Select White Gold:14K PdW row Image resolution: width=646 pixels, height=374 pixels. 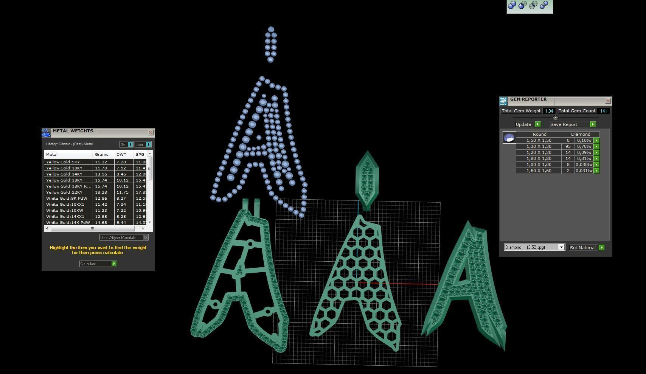tap(95, 222)
